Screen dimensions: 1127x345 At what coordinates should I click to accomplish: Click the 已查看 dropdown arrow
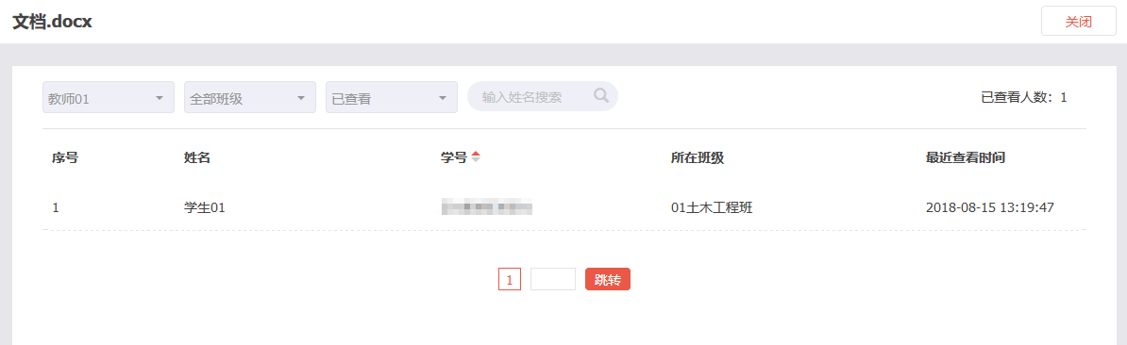[443, 97]
